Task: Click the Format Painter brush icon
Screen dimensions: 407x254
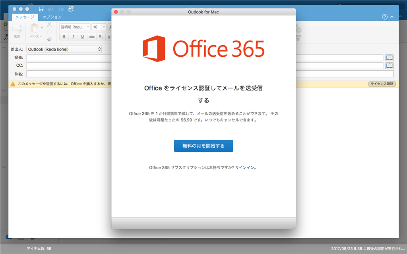Action: tap(49, 39)
